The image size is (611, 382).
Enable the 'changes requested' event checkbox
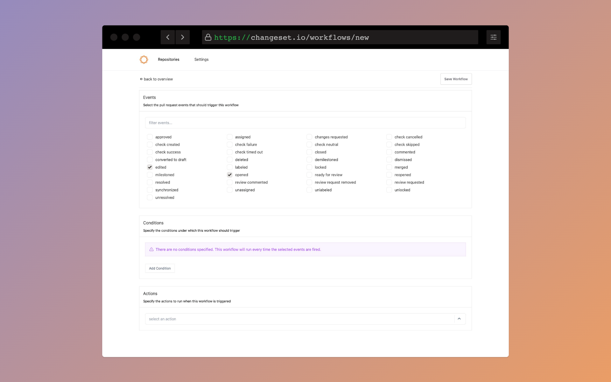[x=309, y=137]
